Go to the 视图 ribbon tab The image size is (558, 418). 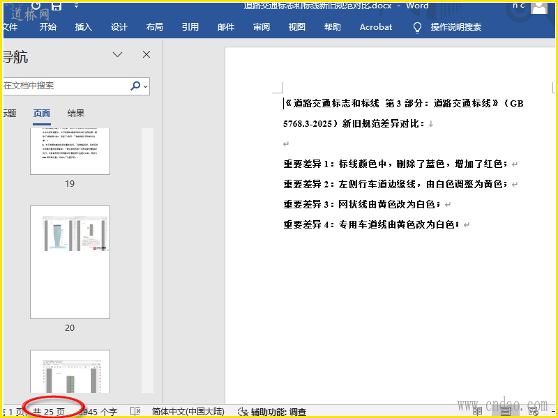[297, 27]
